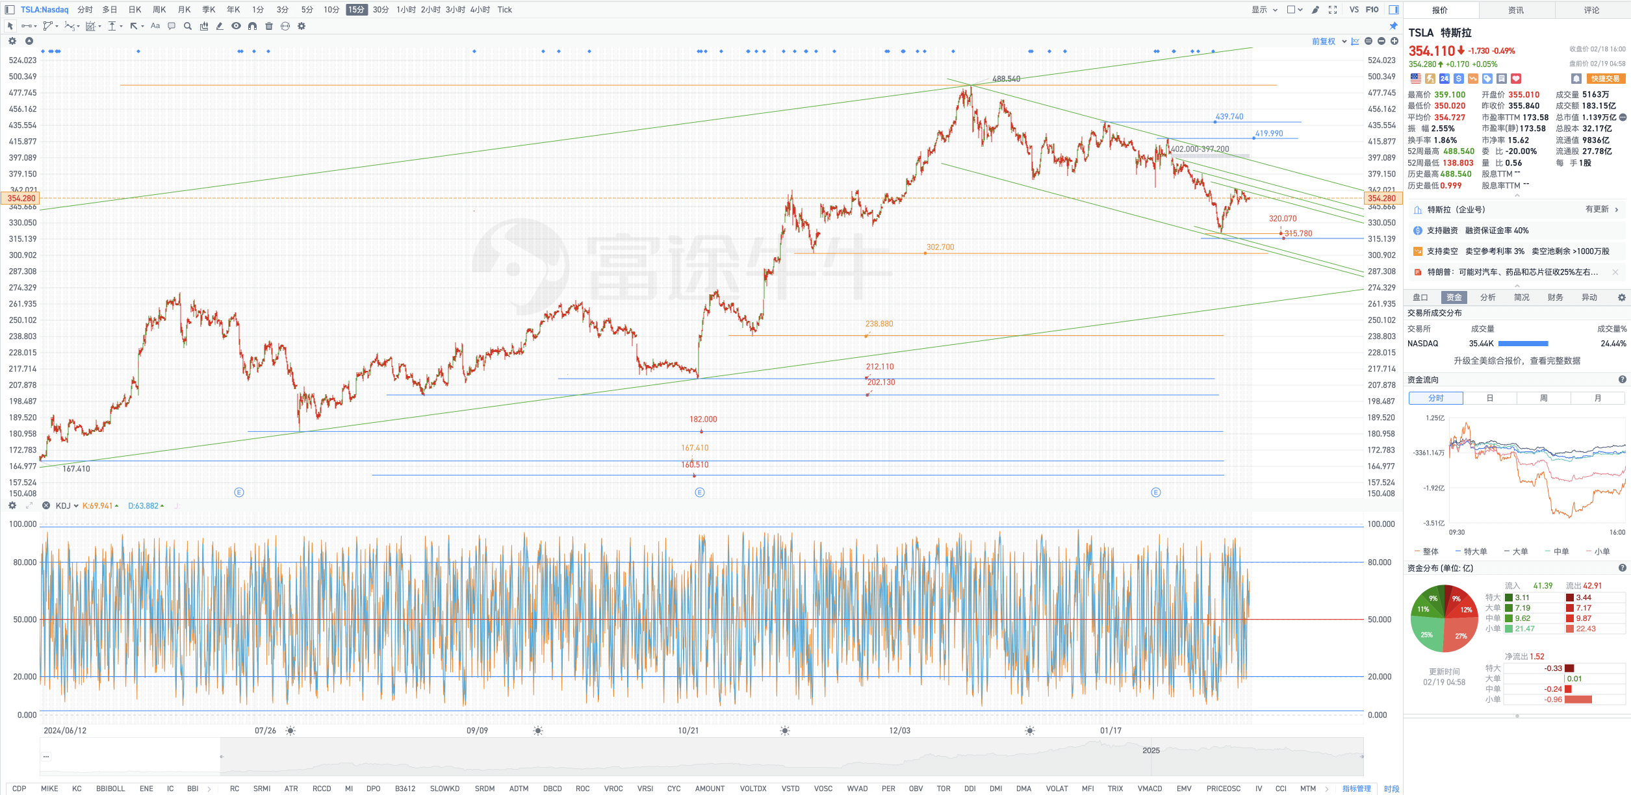
Task: Open main chart settings gear
Action: 12,41
